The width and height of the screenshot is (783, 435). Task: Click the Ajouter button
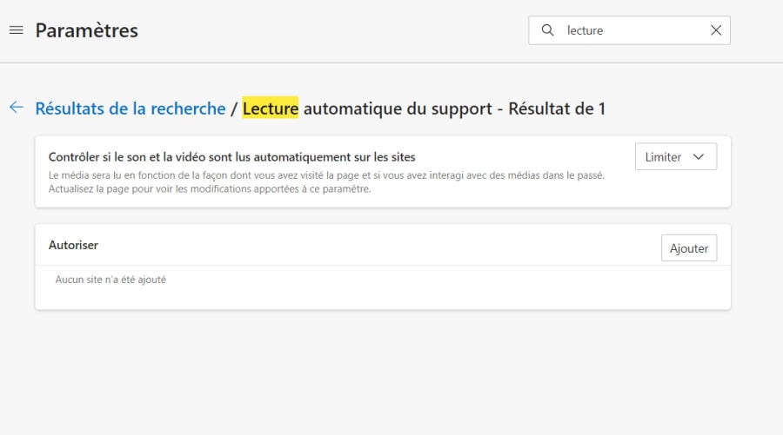coord(689,248)
